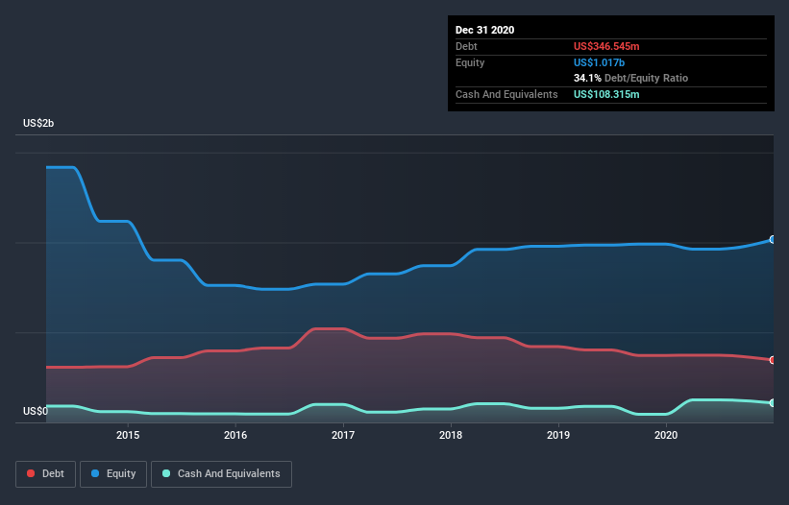The width and height of the screenshot is (789, 505).
Task: Select the Equity endpoint marker on chart
Action: (773, 240)
